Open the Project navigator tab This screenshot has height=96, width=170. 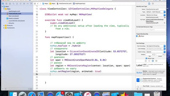click(x=3, y=3)
